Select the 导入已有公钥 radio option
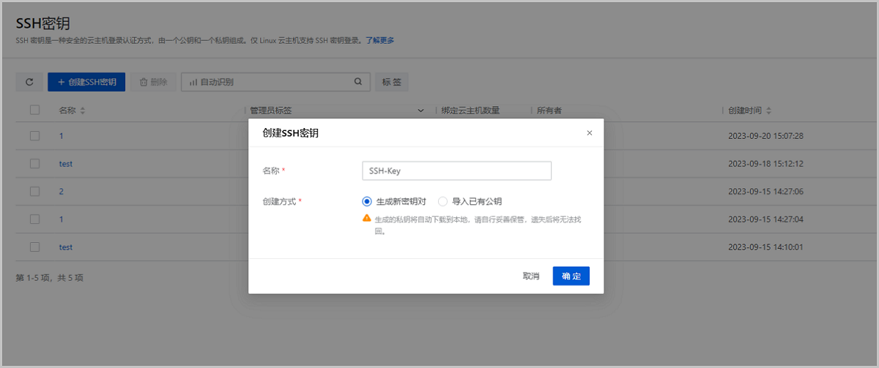Screen dimensions: 879x368 click(442, 201)
